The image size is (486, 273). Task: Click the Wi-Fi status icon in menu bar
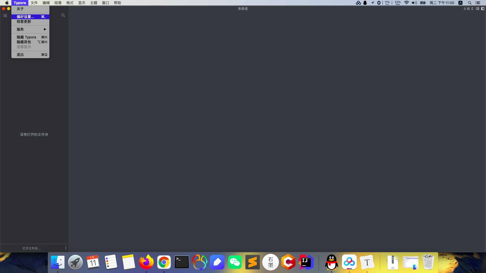[x=407, y=3]
